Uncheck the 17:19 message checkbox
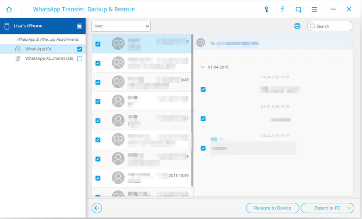 tap(203, 148)
